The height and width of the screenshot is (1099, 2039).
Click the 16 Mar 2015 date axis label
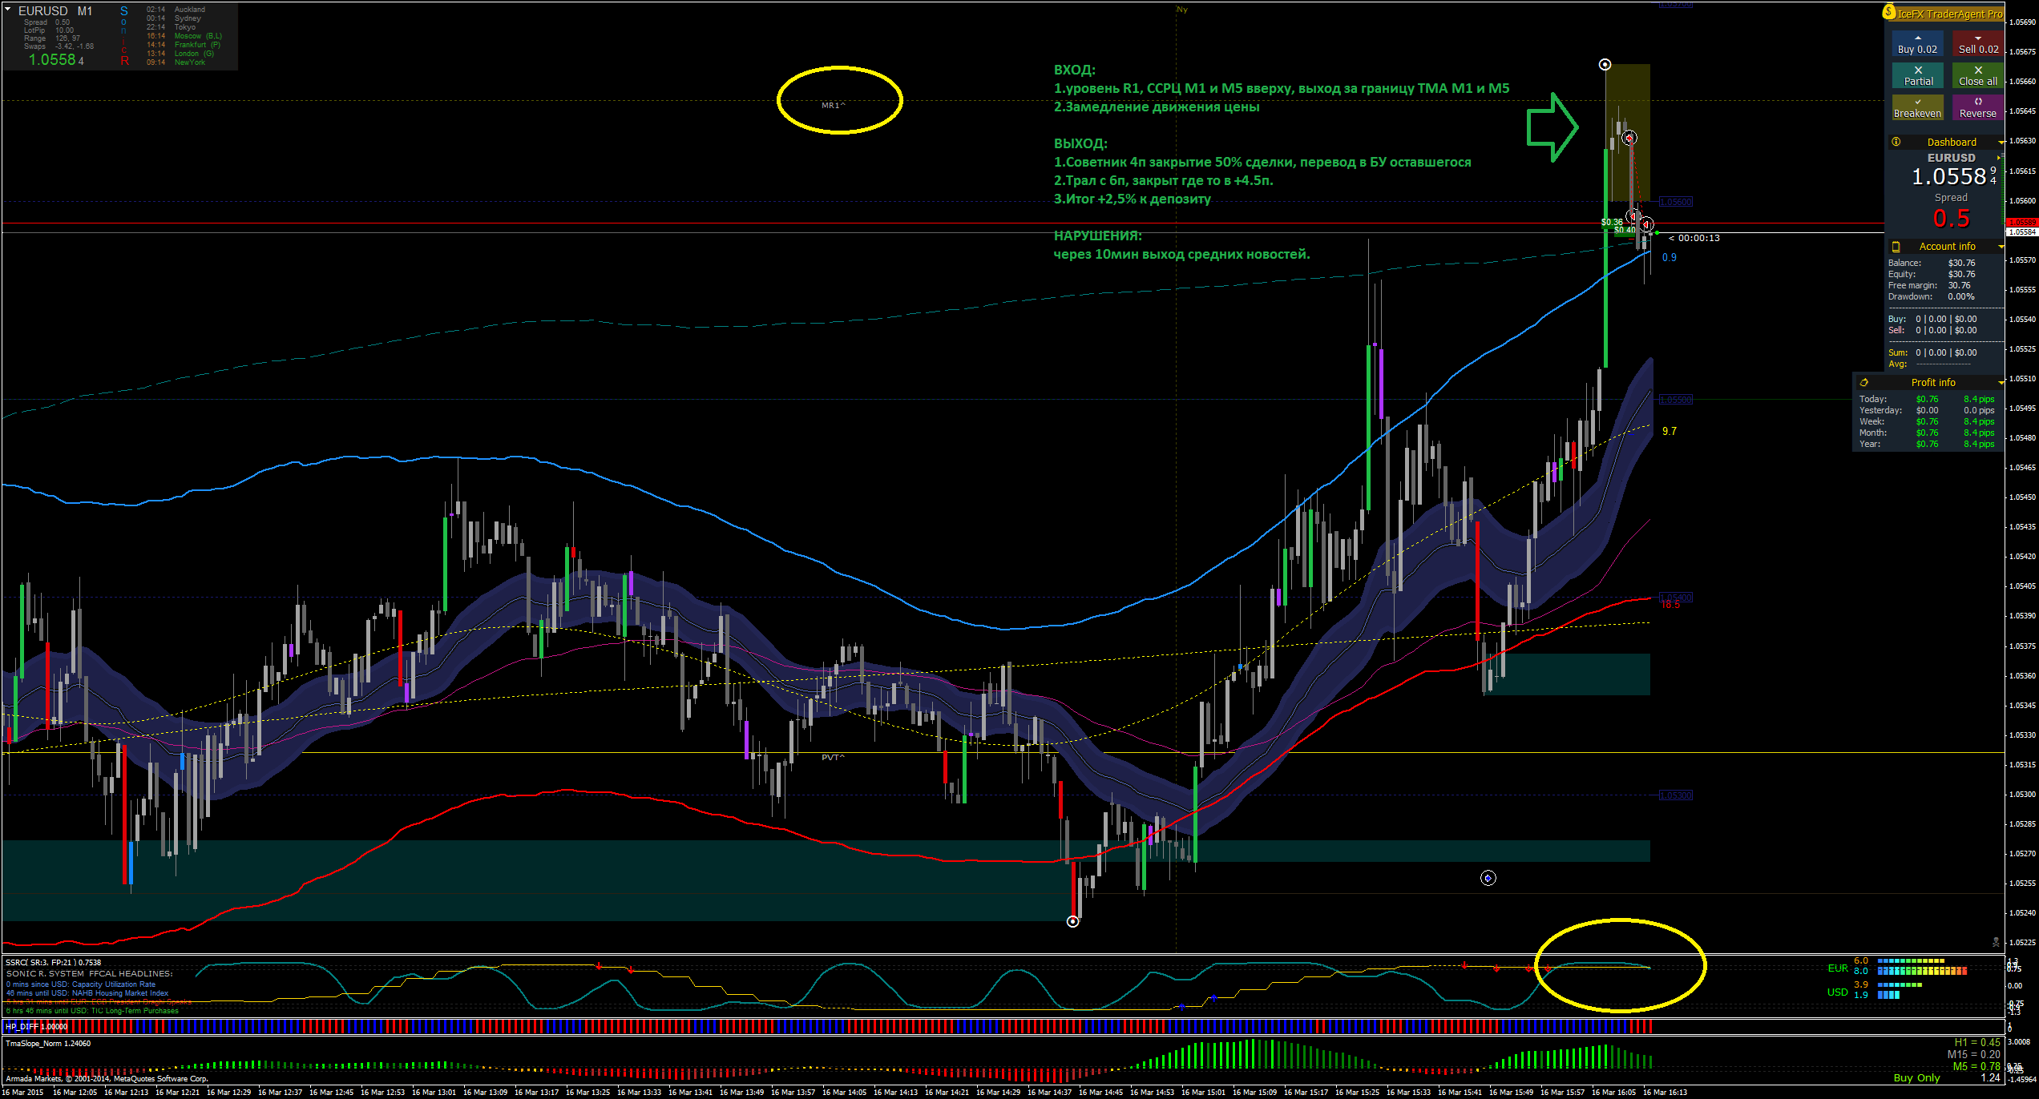pos(23,1093)
